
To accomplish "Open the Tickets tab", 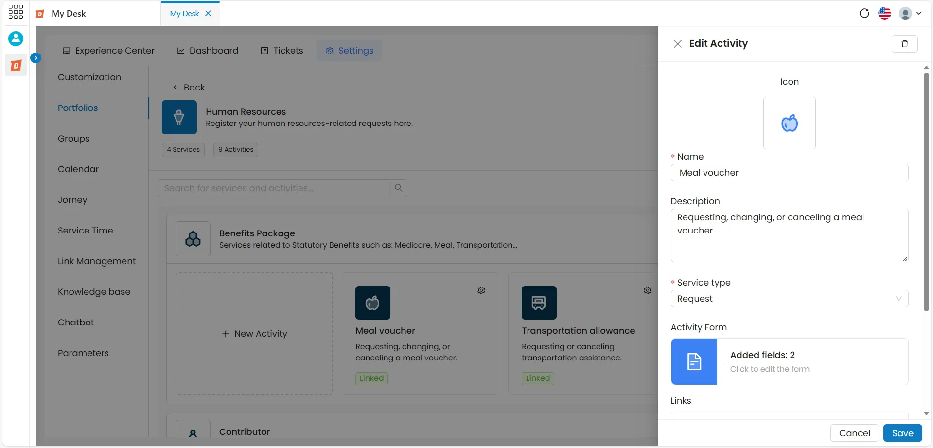I will (x=282, y=51).
